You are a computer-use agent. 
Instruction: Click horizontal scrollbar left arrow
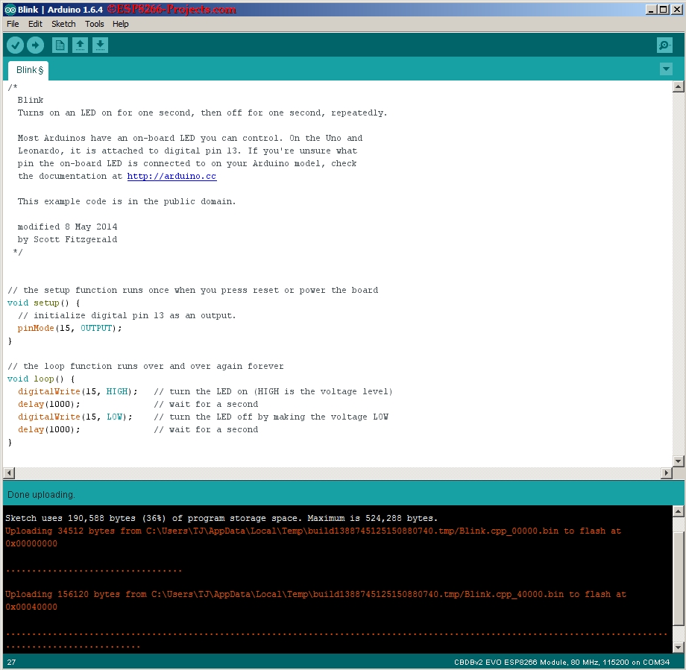[x=9, y=473]
